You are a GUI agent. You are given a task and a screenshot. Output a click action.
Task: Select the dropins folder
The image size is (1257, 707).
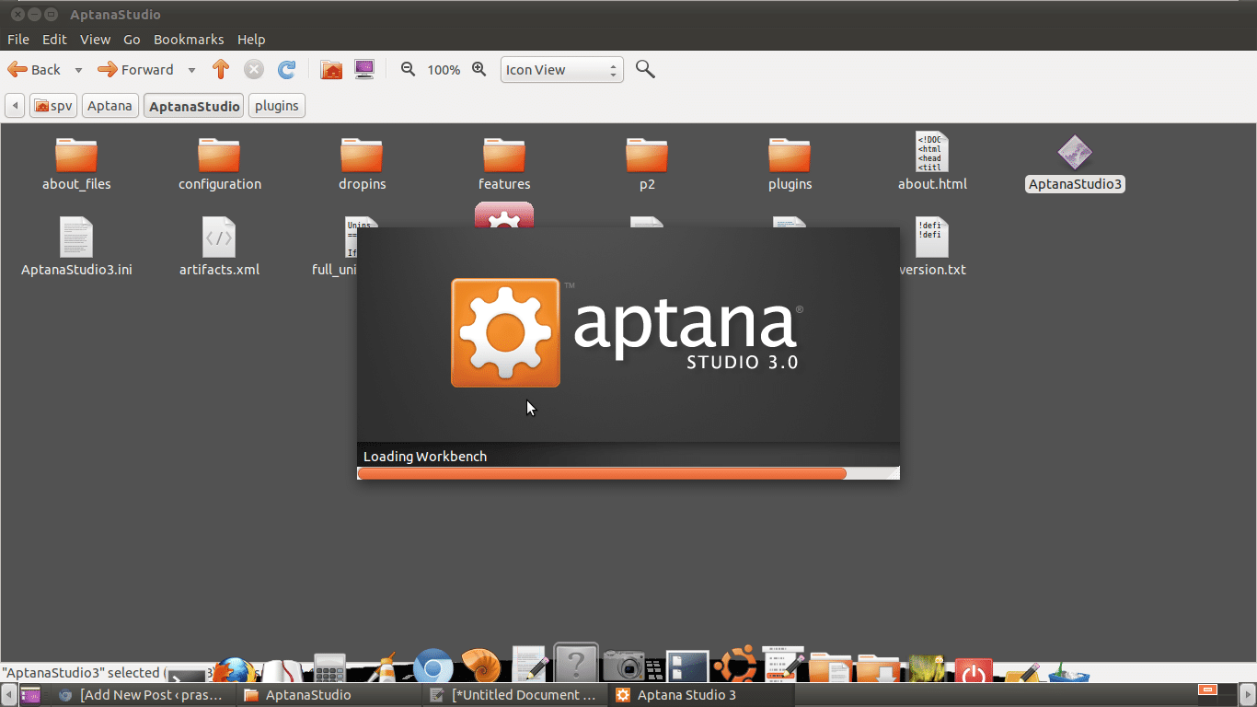362,164
